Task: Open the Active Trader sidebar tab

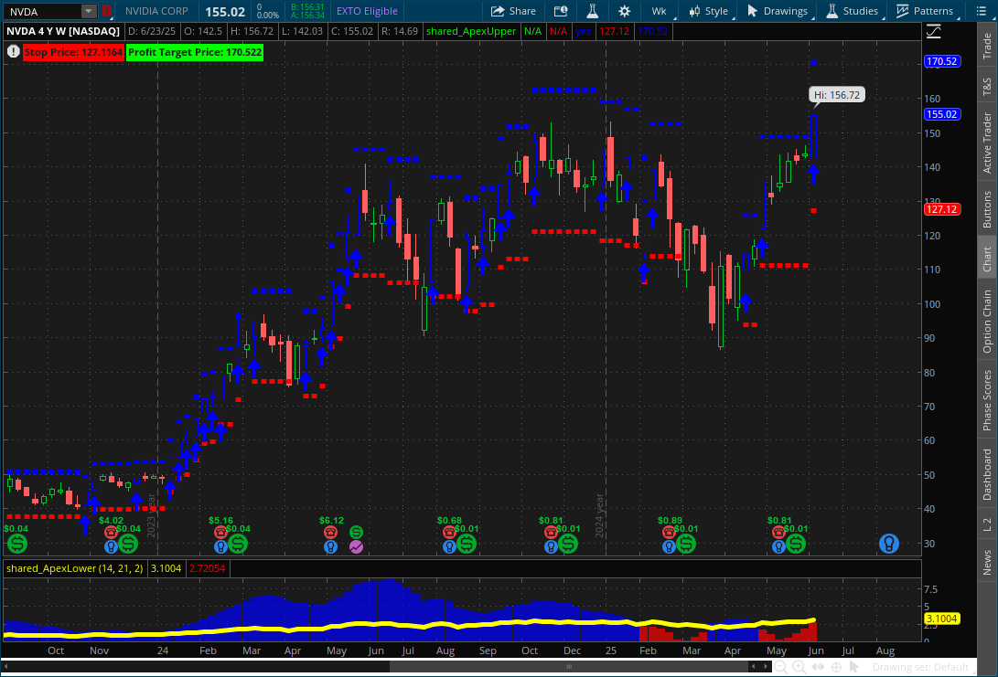Action: [987, 143]
